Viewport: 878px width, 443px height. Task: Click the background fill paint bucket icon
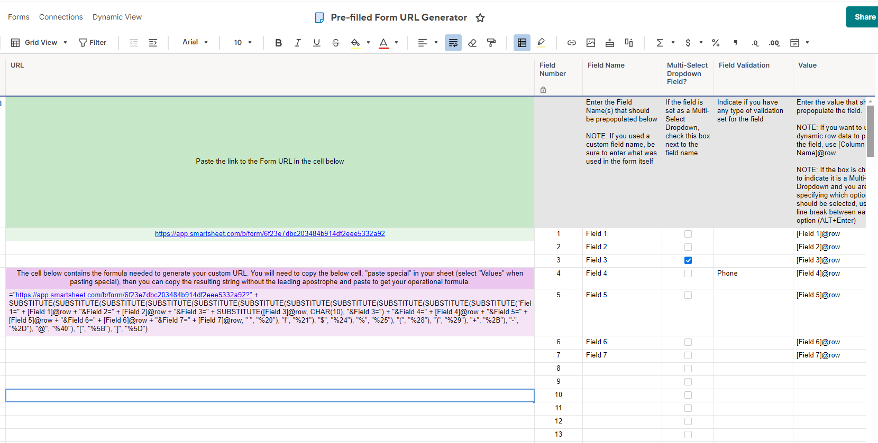[355, 43]
